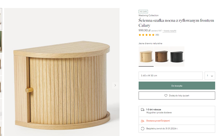Click the five-star rating stars

coord(147,35)
